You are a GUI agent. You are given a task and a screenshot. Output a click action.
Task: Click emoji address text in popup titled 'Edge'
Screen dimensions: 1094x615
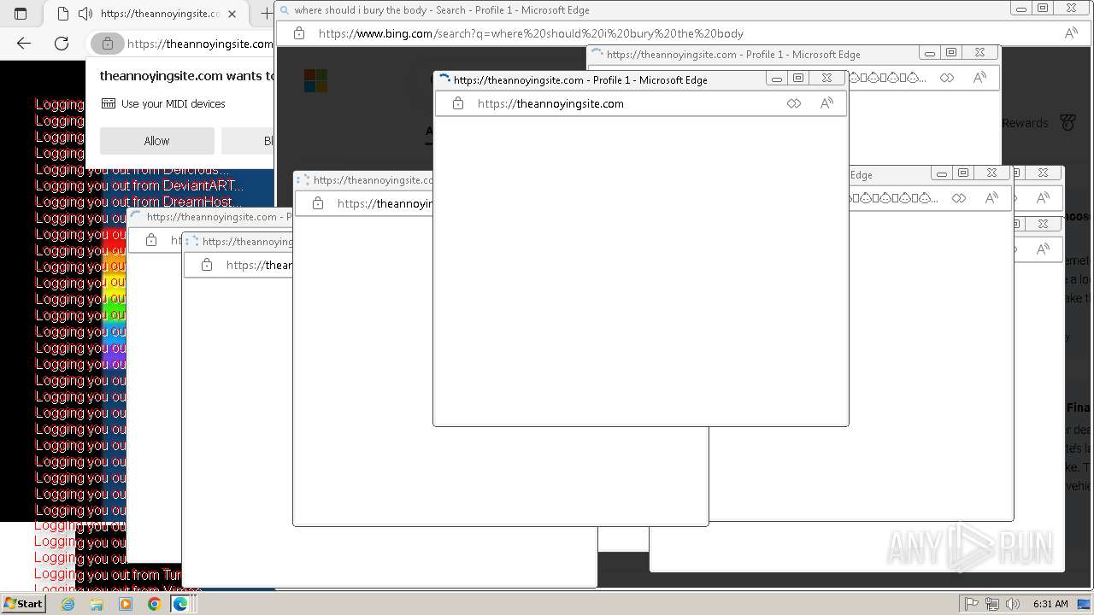coord(894,198)
